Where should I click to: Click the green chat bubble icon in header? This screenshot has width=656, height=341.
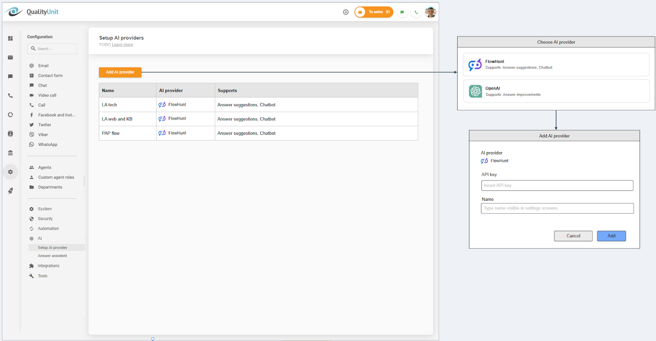[402, 12]
